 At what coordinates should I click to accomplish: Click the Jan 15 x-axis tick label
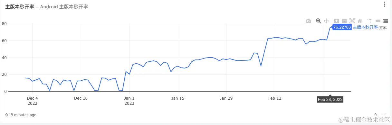point(178,98)
